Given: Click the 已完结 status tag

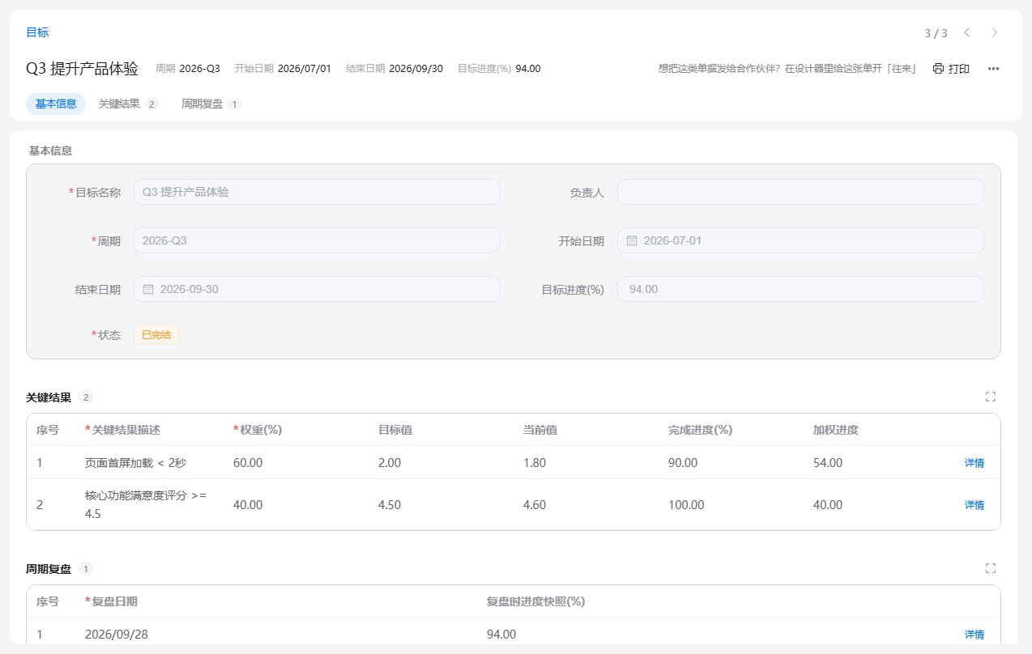Looking at the screenshot, I should 156,334.
